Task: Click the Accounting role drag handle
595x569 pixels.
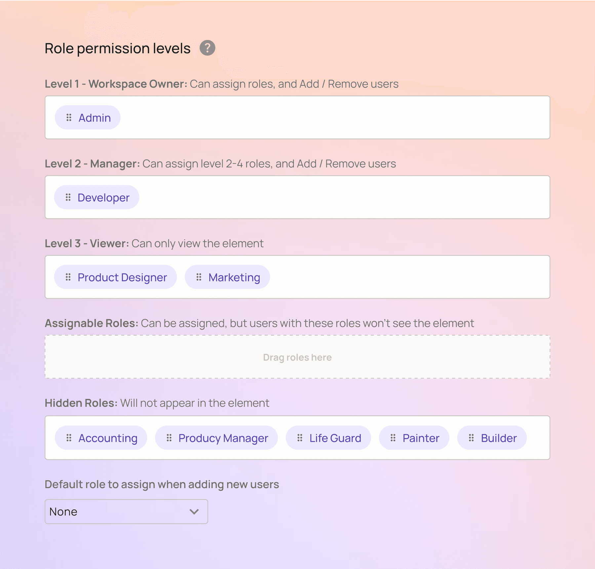Action: point(69,438)
